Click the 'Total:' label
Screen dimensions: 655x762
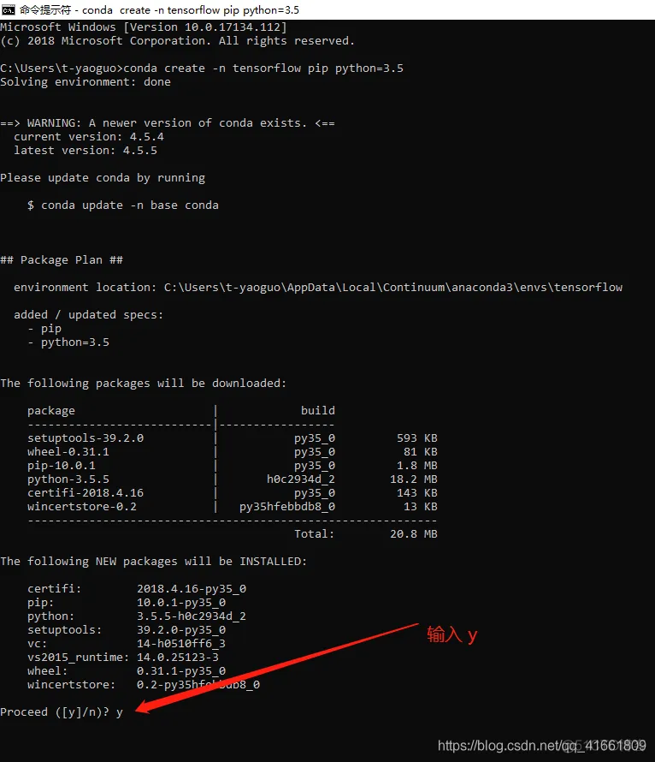tap(315, 534)
